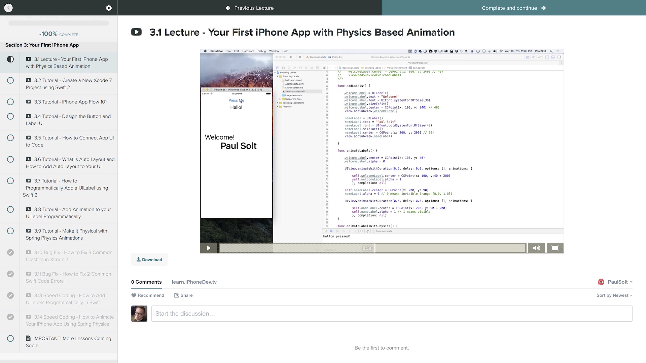Select the 0 Comments tab
Screen dimensions: 646x363
146,282
